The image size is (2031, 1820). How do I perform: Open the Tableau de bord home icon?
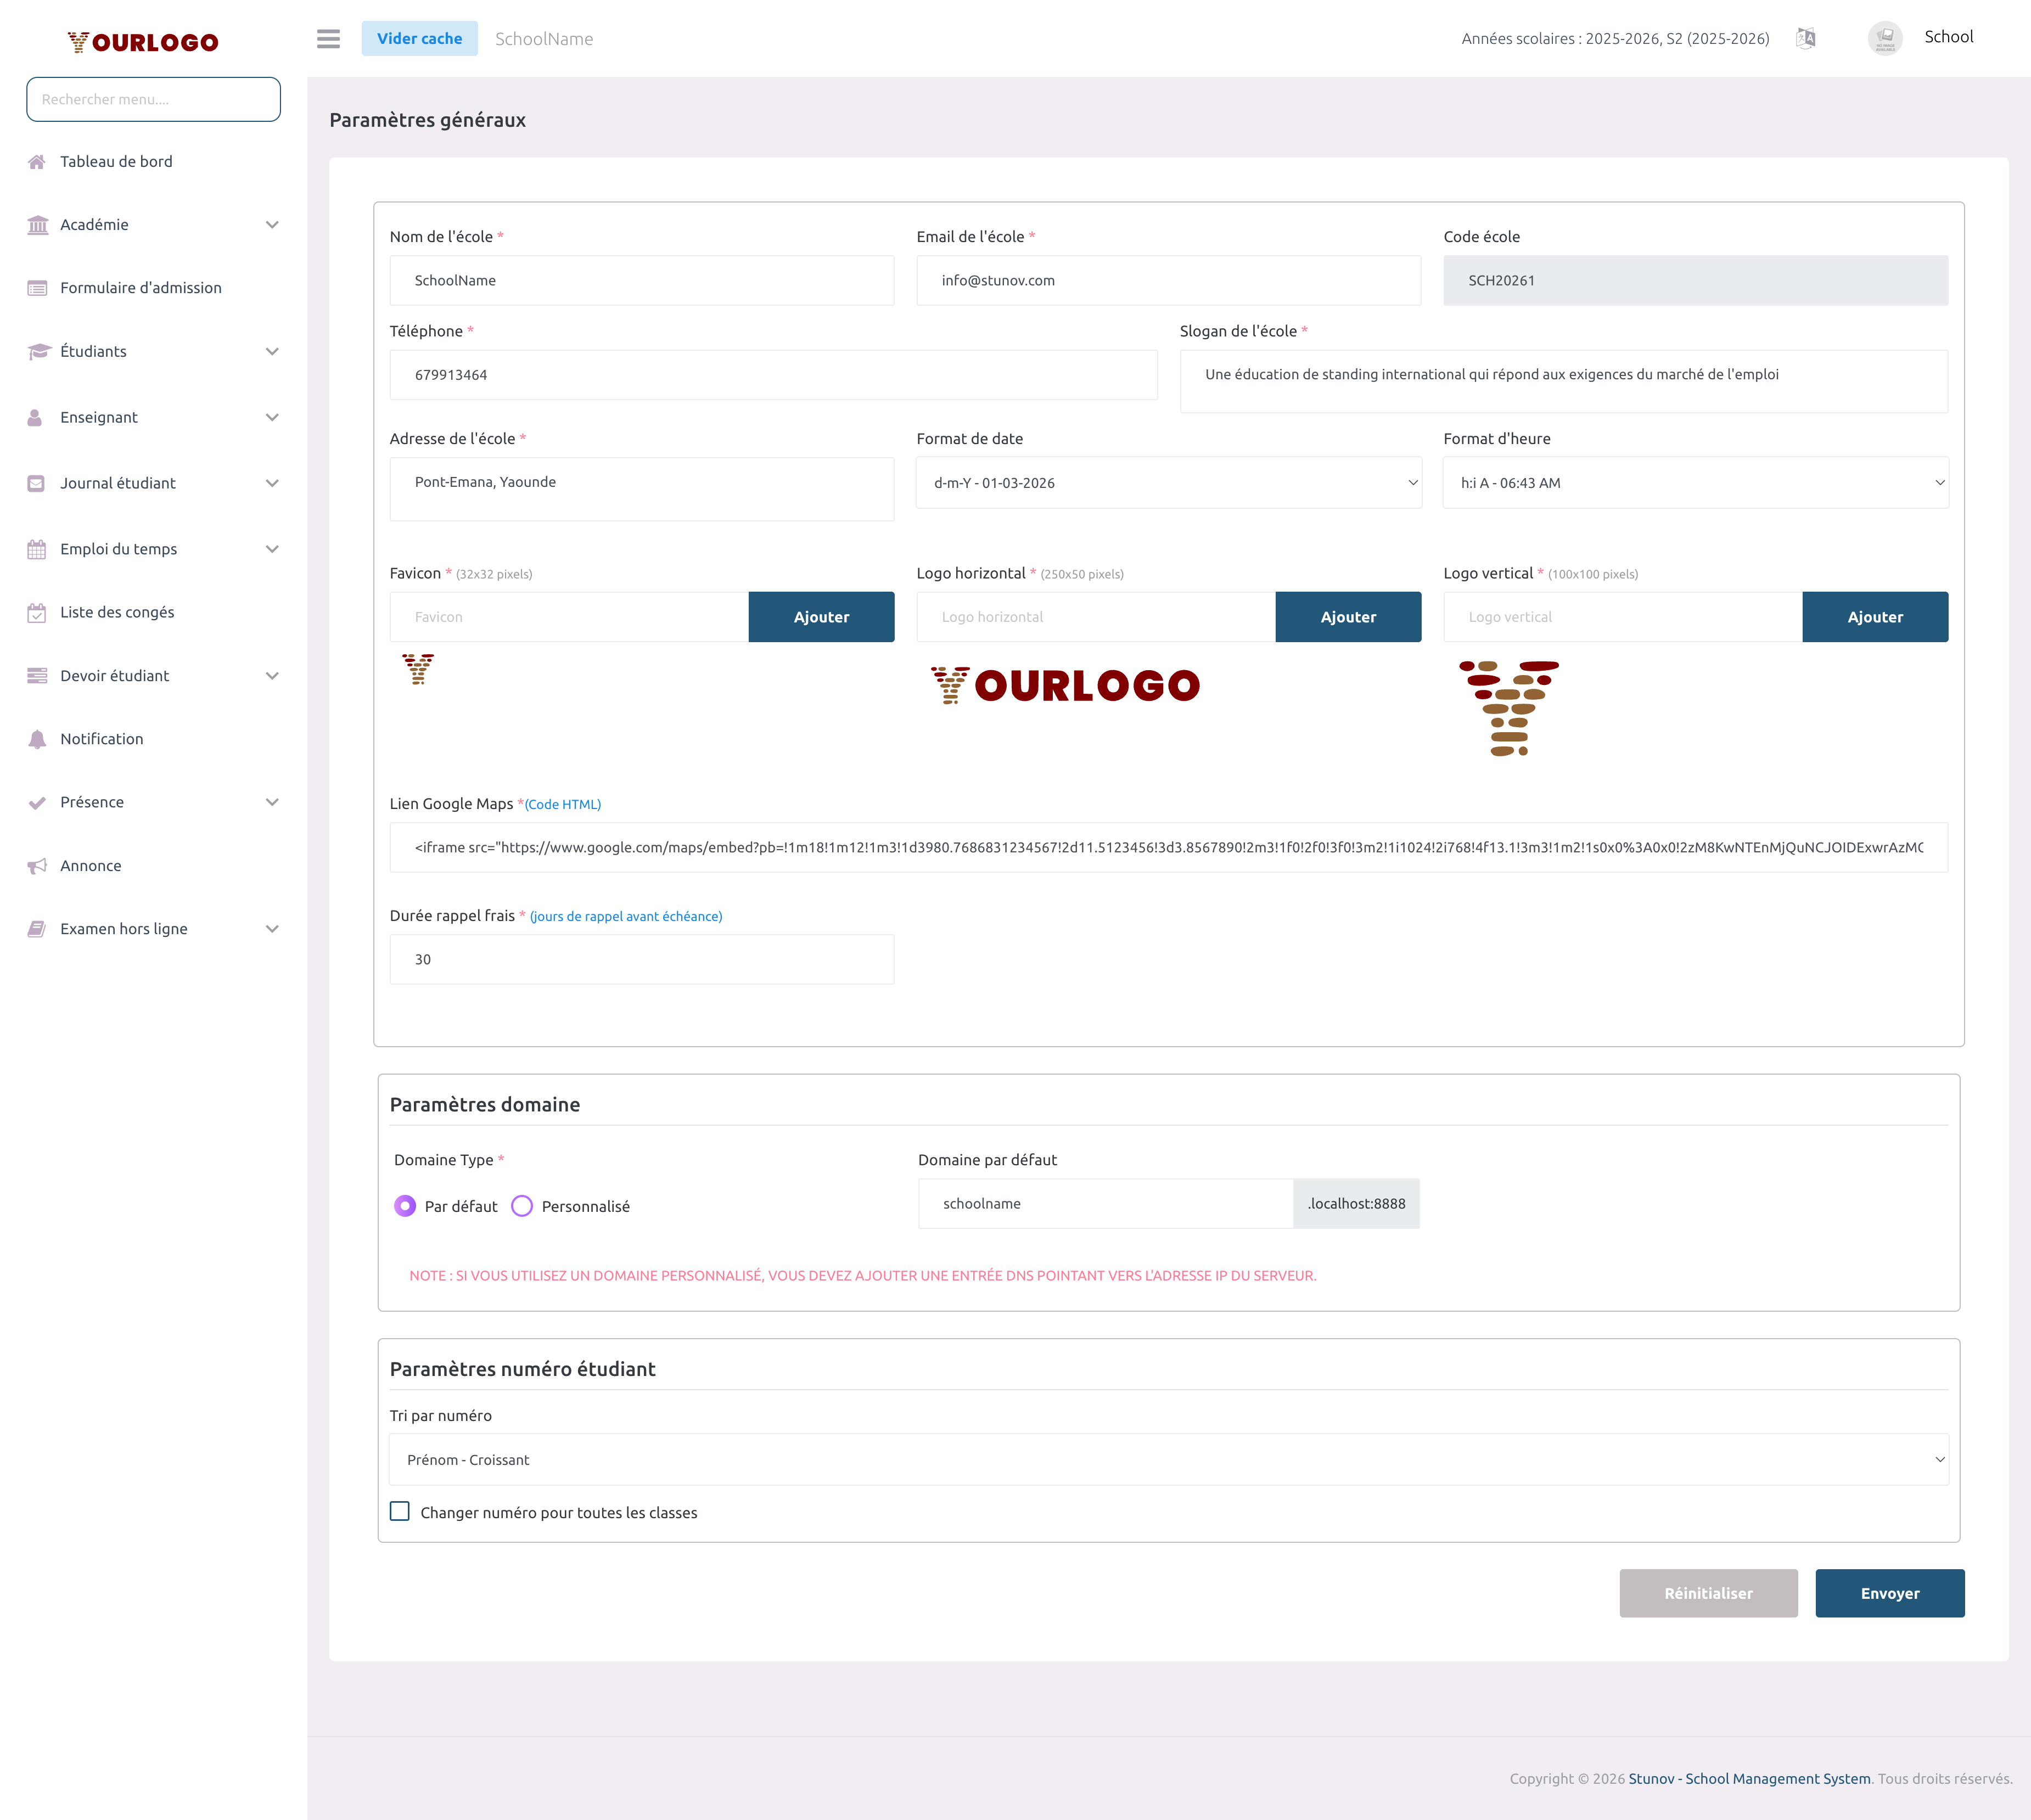pos(37,161)
